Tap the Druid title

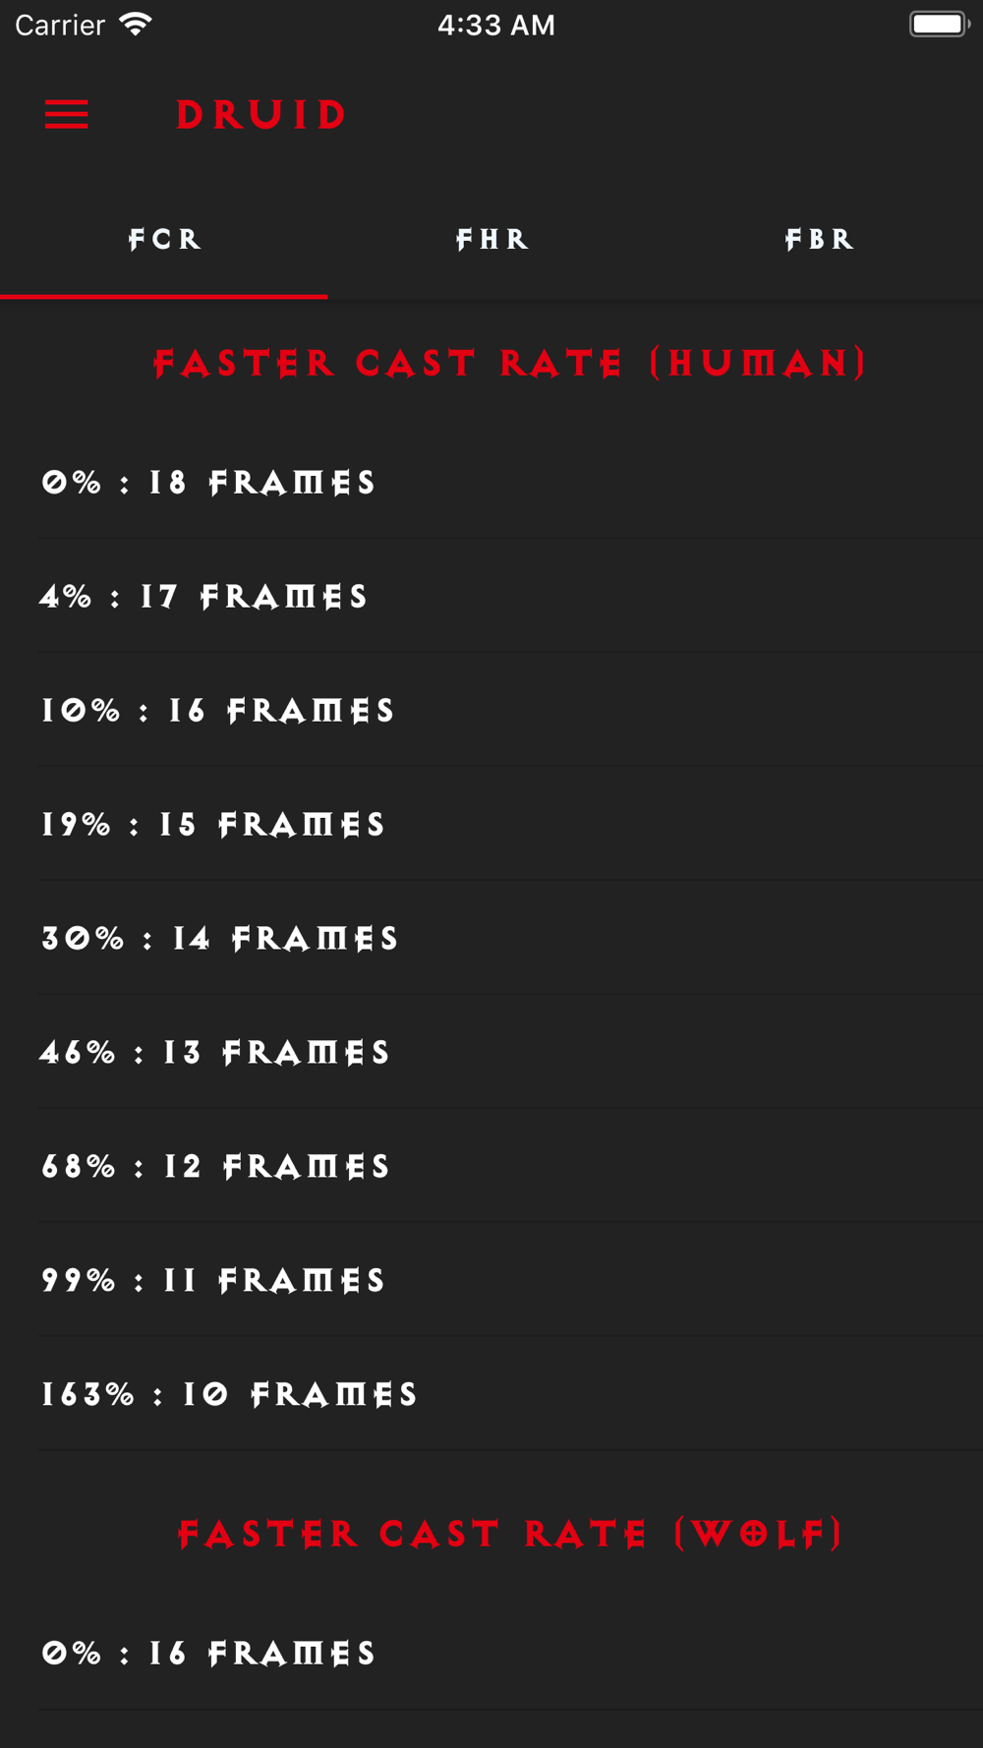point(261,115)
